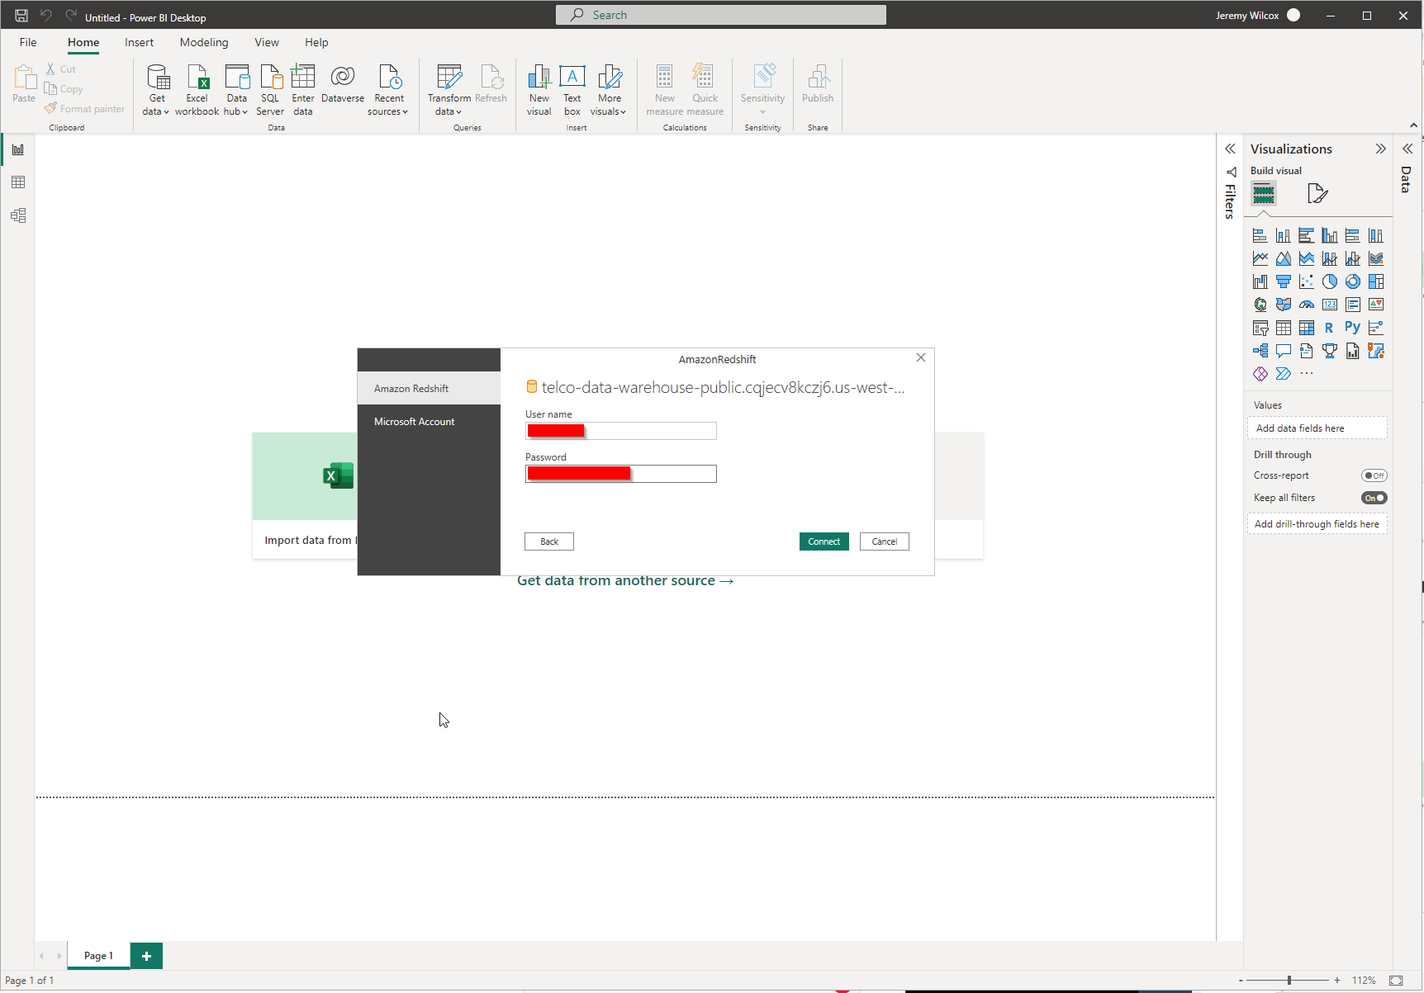This screenshot has width=1424, height=993.
Task: Click the Add data fields here well
Action: [x=1317, y=428]
